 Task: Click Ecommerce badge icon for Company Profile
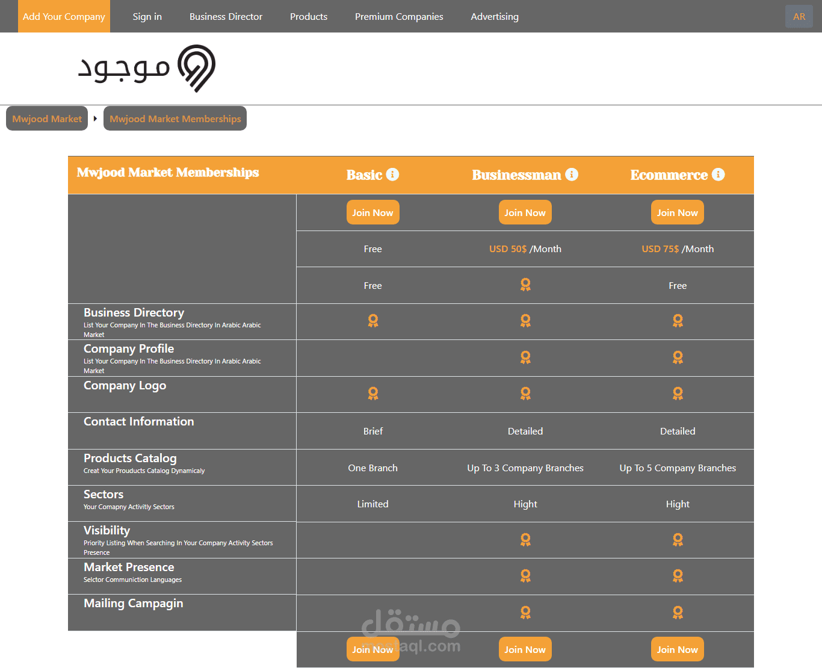tap(678, 357)
